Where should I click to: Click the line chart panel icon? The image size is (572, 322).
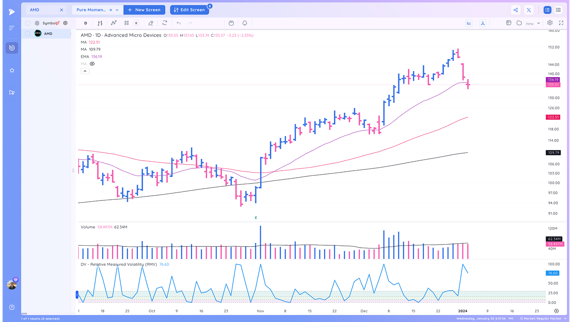tap(469, 23)
